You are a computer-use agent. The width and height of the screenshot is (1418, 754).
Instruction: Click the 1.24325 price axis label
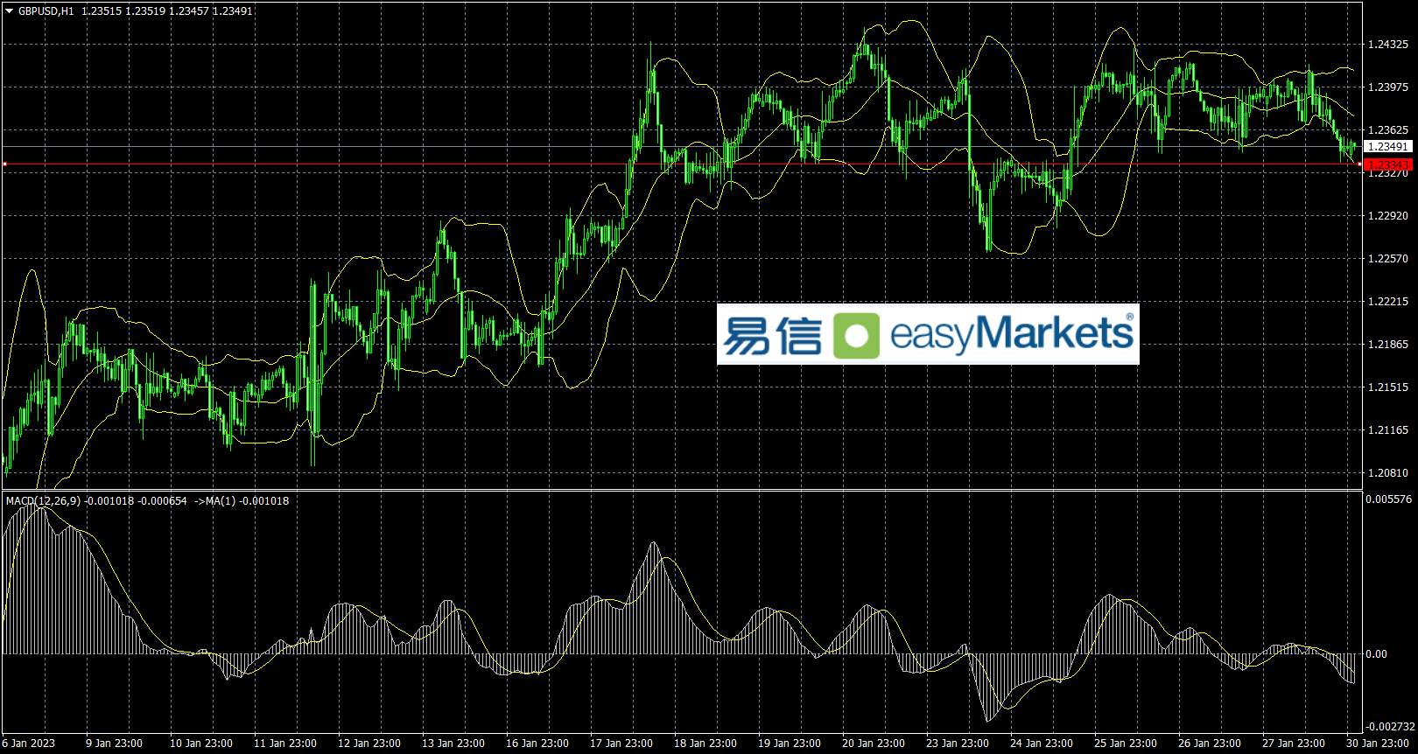[x=1388, y=45]
